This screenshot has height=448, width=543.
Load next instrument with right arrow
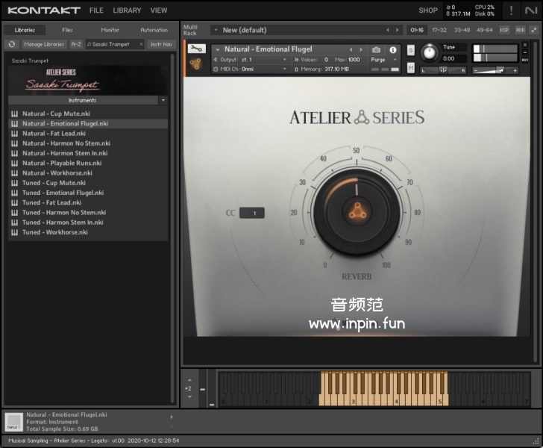(x=361, y=49)
